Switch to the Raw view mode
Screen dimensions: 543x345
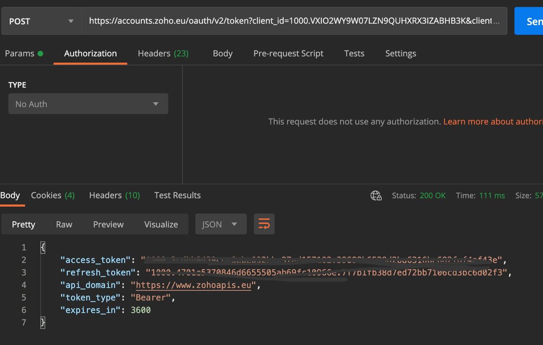coord(64,224)
